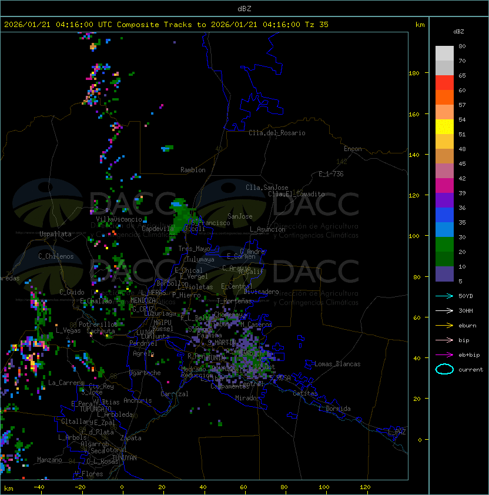Viewport: 489px width, 495px height.
Task: Click the 'C_Guido' map label
Action: coord(72,292)
